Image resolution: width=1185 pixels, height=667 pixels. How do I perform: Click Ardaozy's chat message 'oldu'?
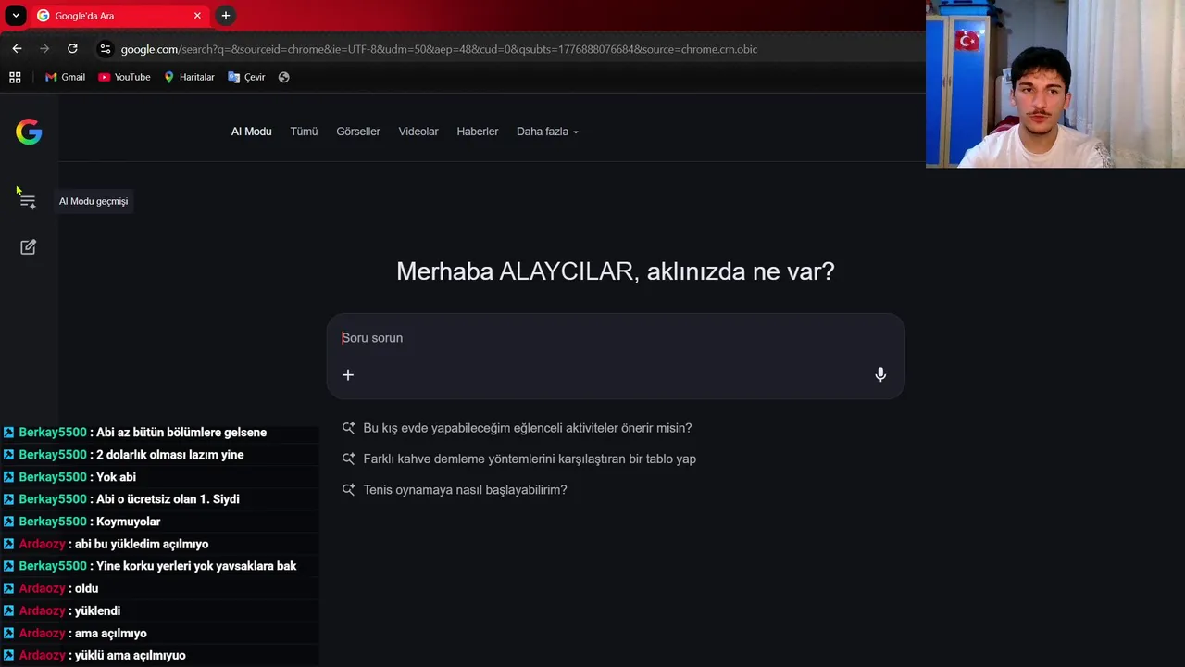86,588
